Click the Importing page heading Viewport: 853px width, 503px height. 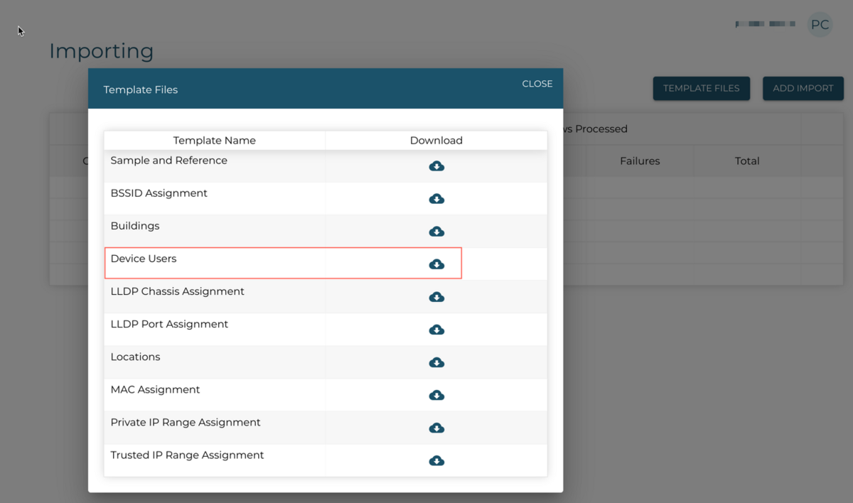point(102,52)
